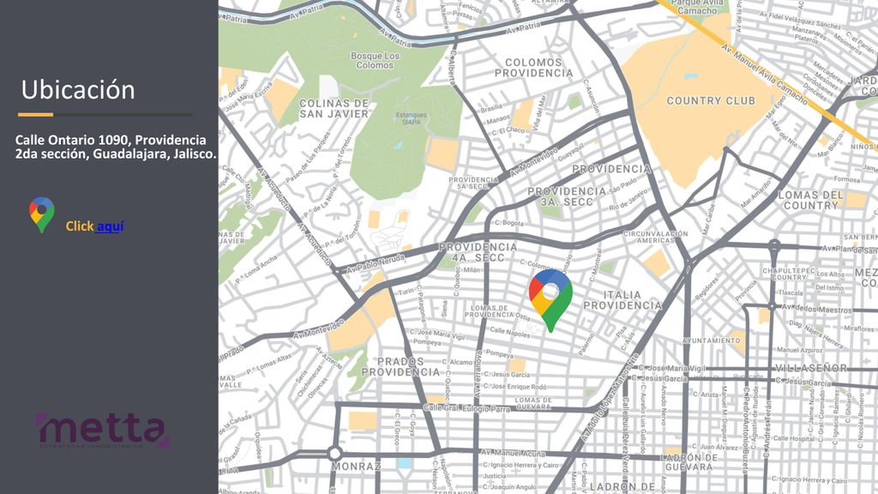878x494 pixels.
Task: Click the 'Calle Napoles' street label
Action: (510, 333)
